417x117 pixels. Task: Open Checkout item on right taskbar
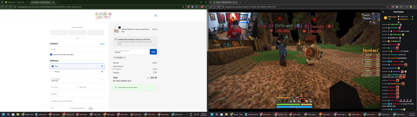pos(281,114)
